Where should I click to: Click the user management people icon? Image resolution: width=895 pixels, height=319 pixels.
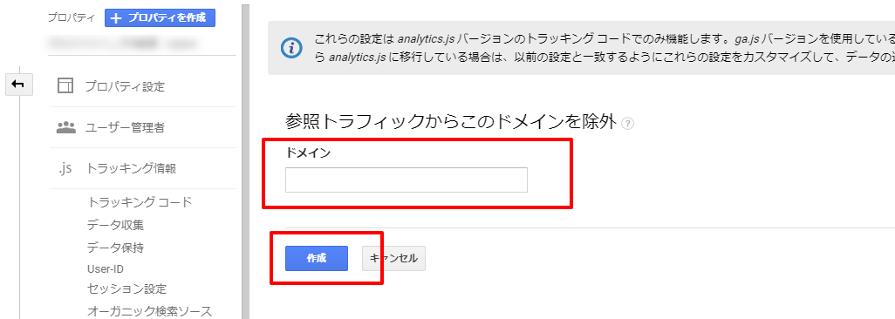(x=65, y=127)
